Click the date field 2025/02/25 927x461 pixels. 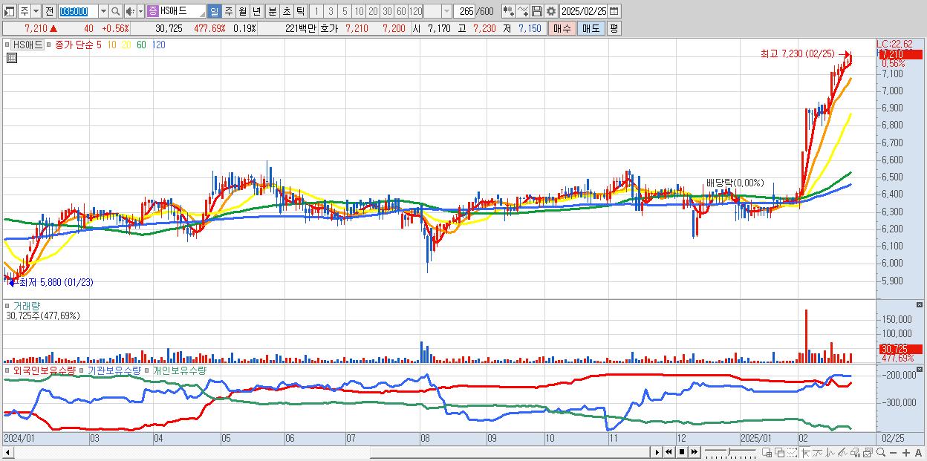[583, 11]
